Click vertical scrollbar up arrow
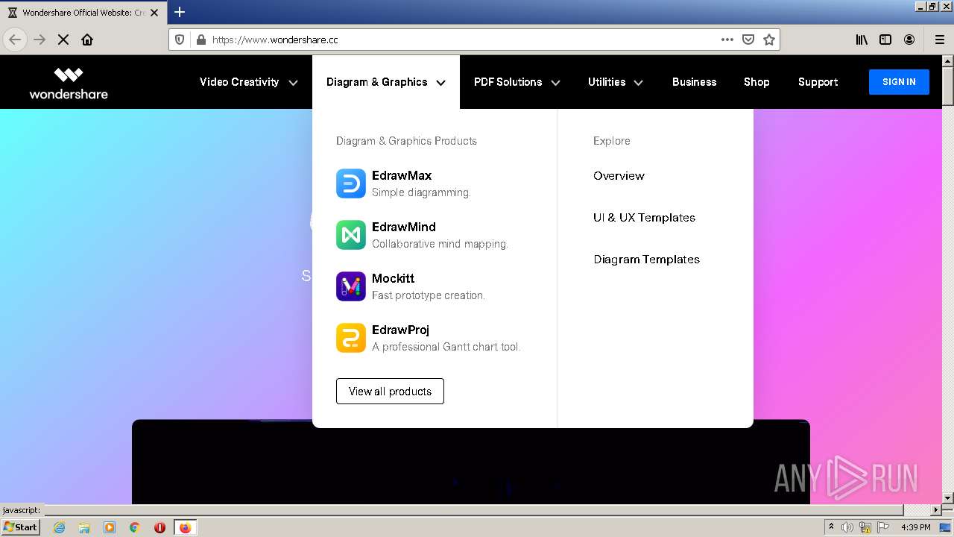The image size is (954, 537). [x=948, y=62]
